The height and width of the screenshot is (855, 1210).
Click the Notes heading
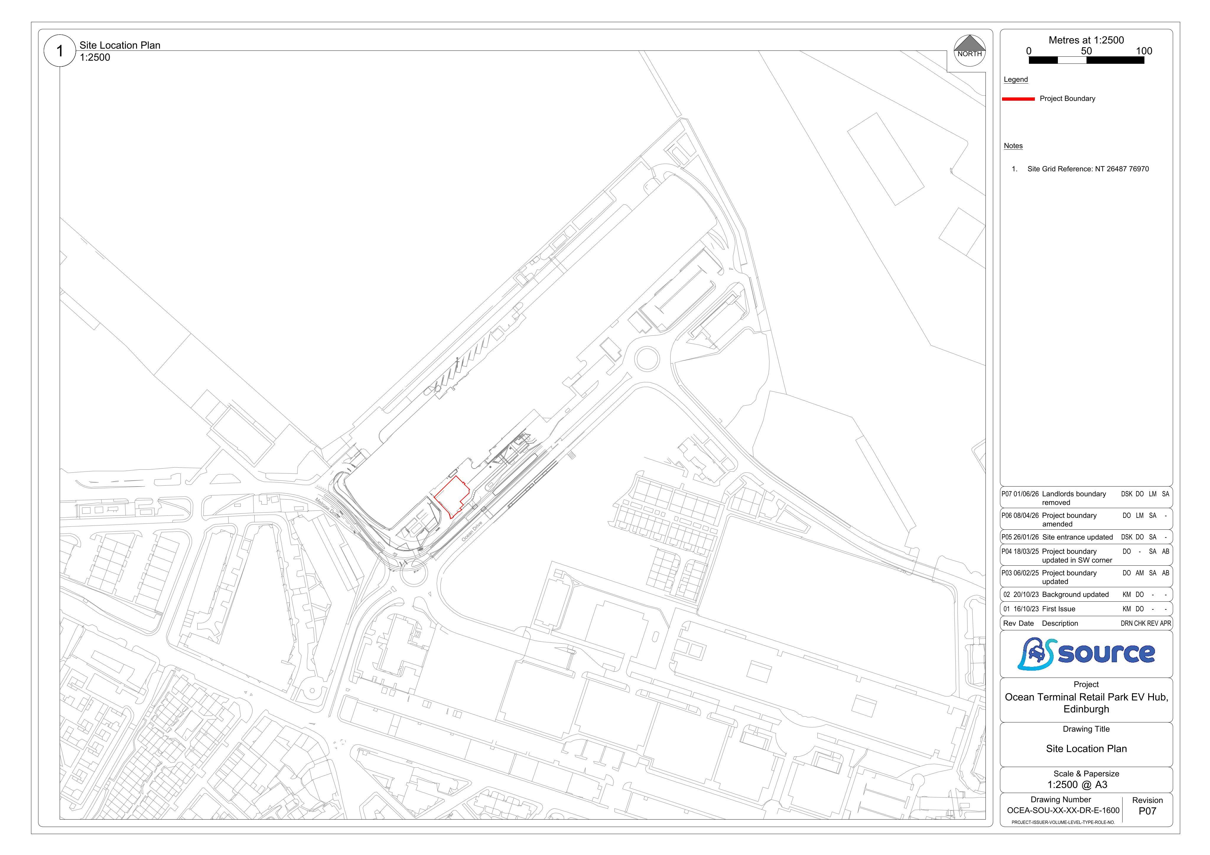click(1013, 146)
